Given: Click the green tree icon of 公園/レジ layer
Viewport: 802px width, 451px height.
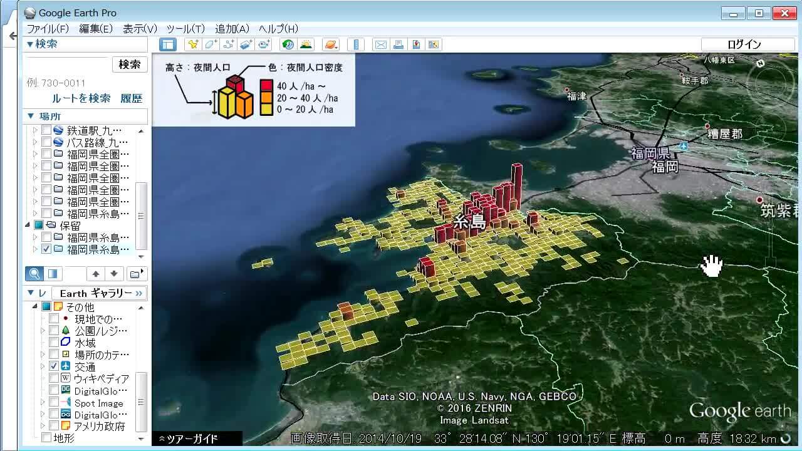Looking at the screenshot, I should [x=65, y=331].
